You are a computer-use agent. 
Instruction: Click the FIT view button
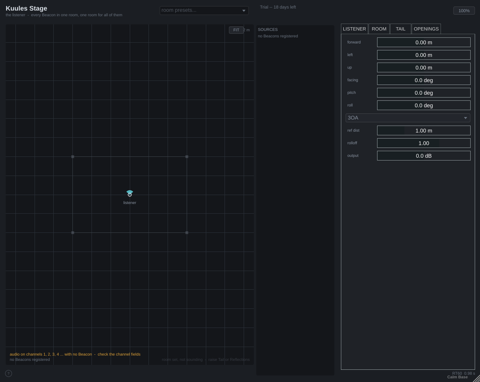click(x=236, y=30)
